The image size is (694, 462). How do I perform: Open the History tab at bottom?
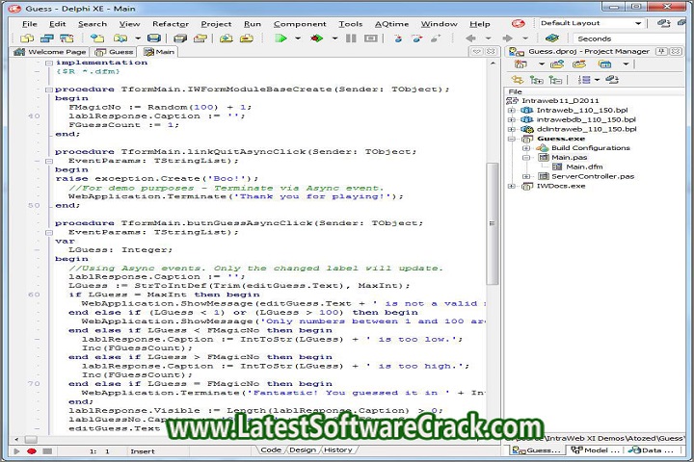tap(337, 449)
